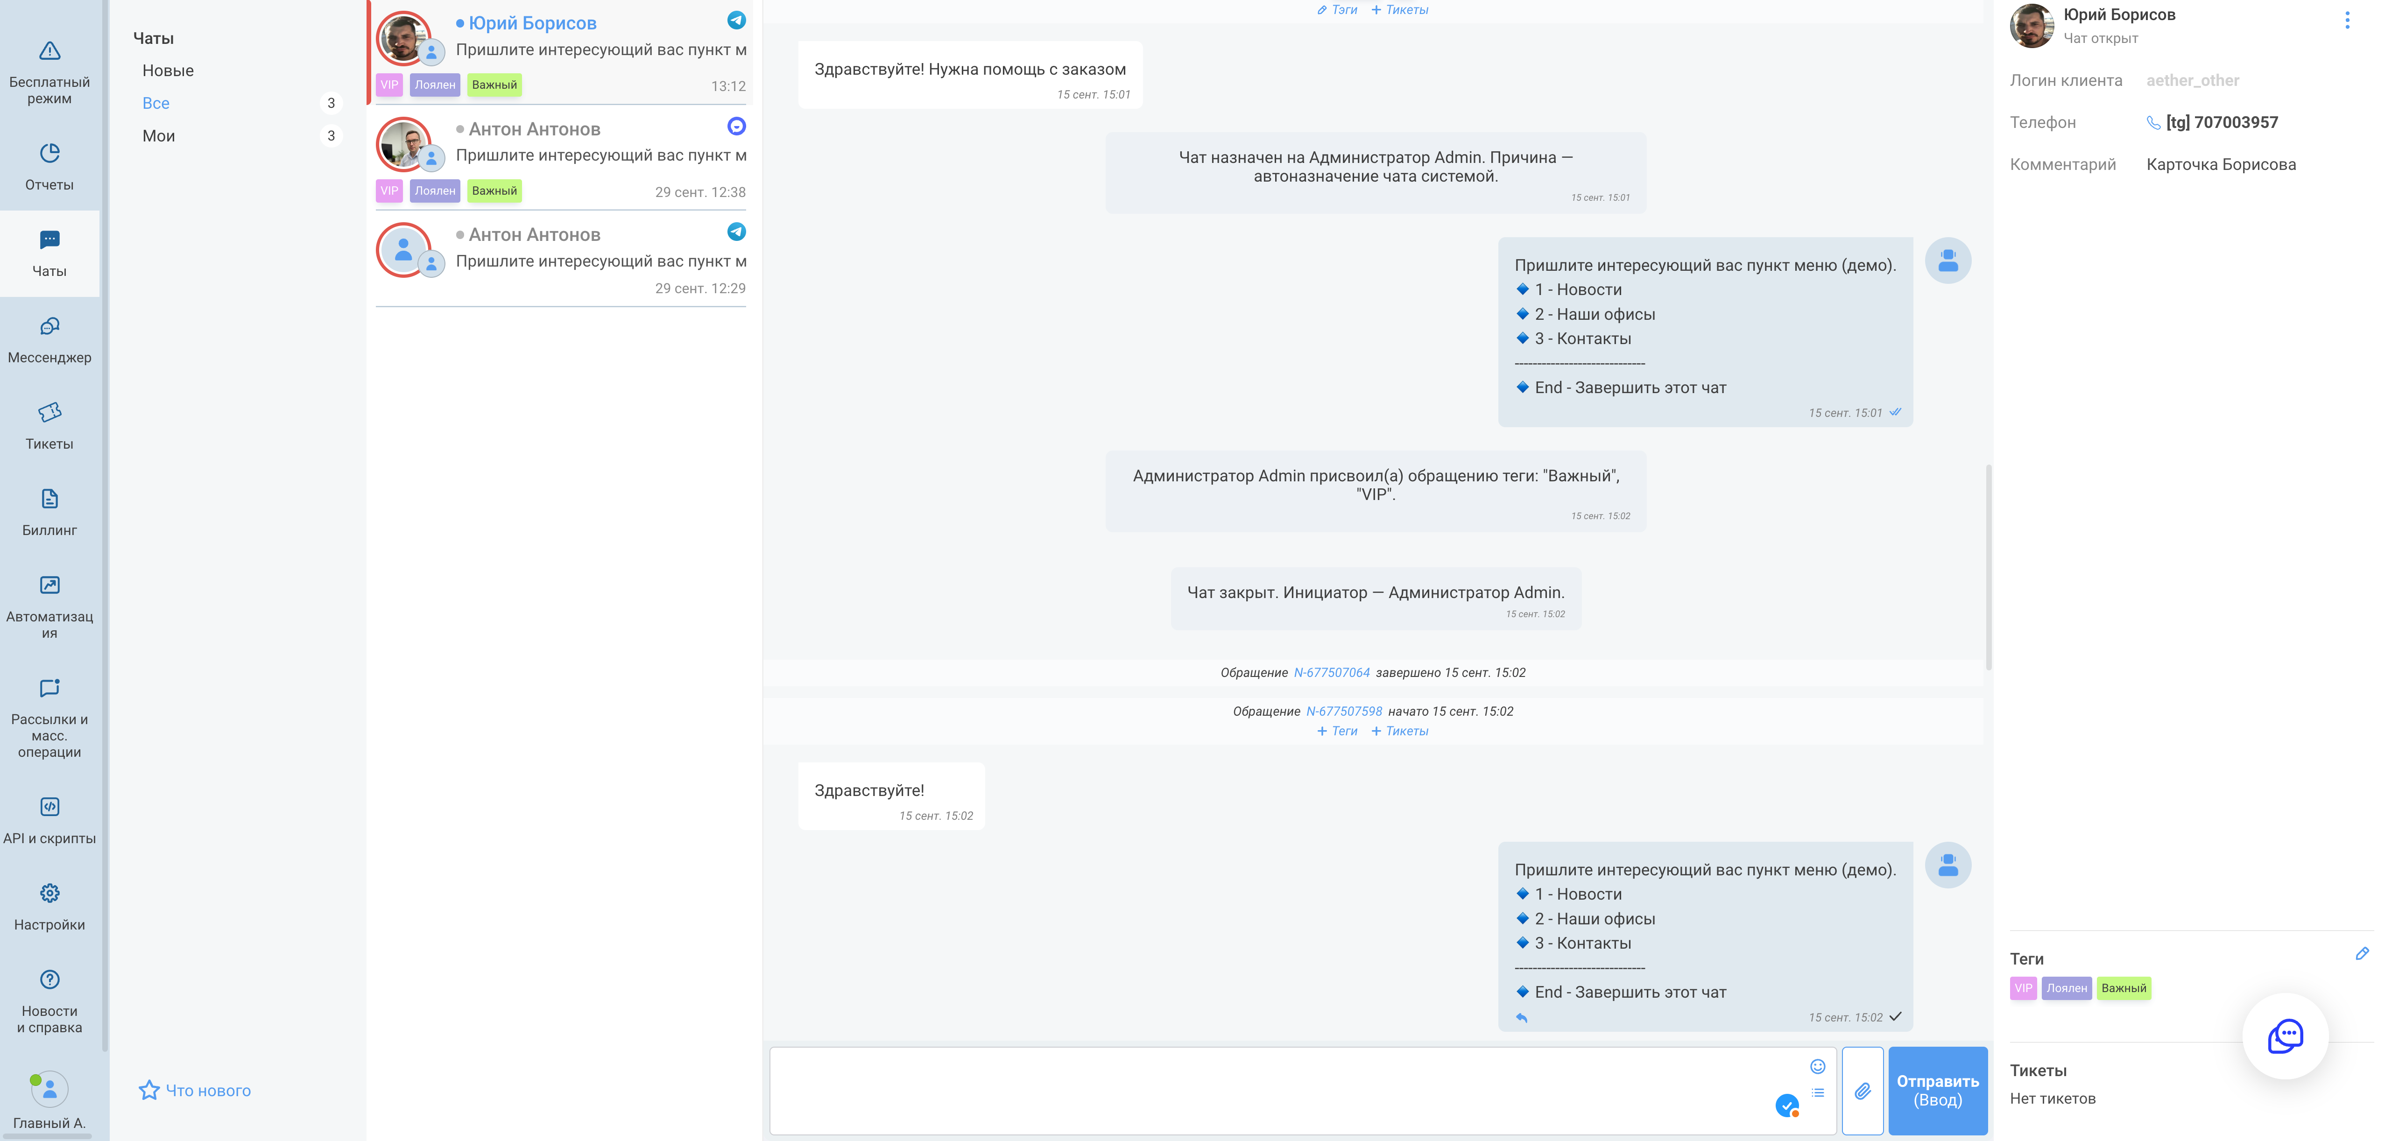Attach a file with the paperclip icon
2385x1141 pixels.
click(1863, 1091)
